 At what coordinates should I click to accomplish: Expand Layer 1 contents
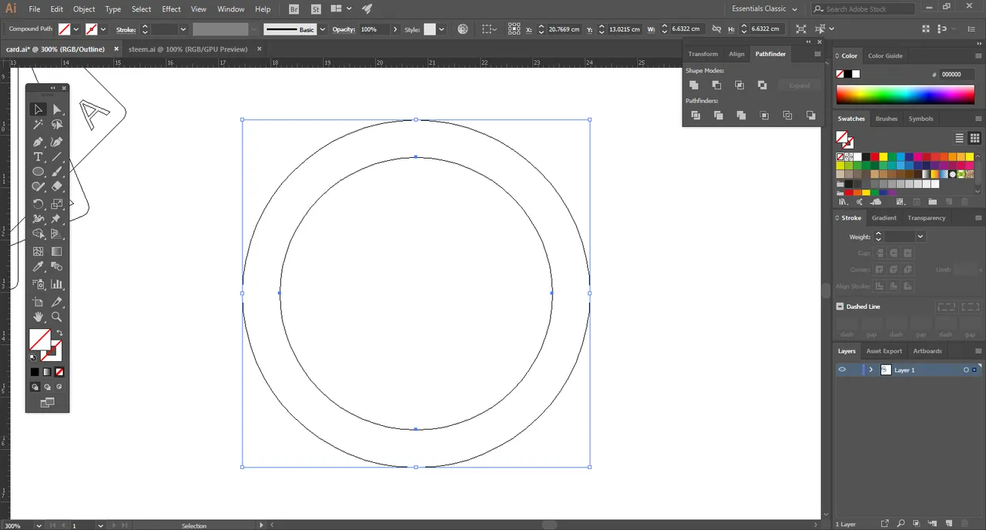(870, 370)
